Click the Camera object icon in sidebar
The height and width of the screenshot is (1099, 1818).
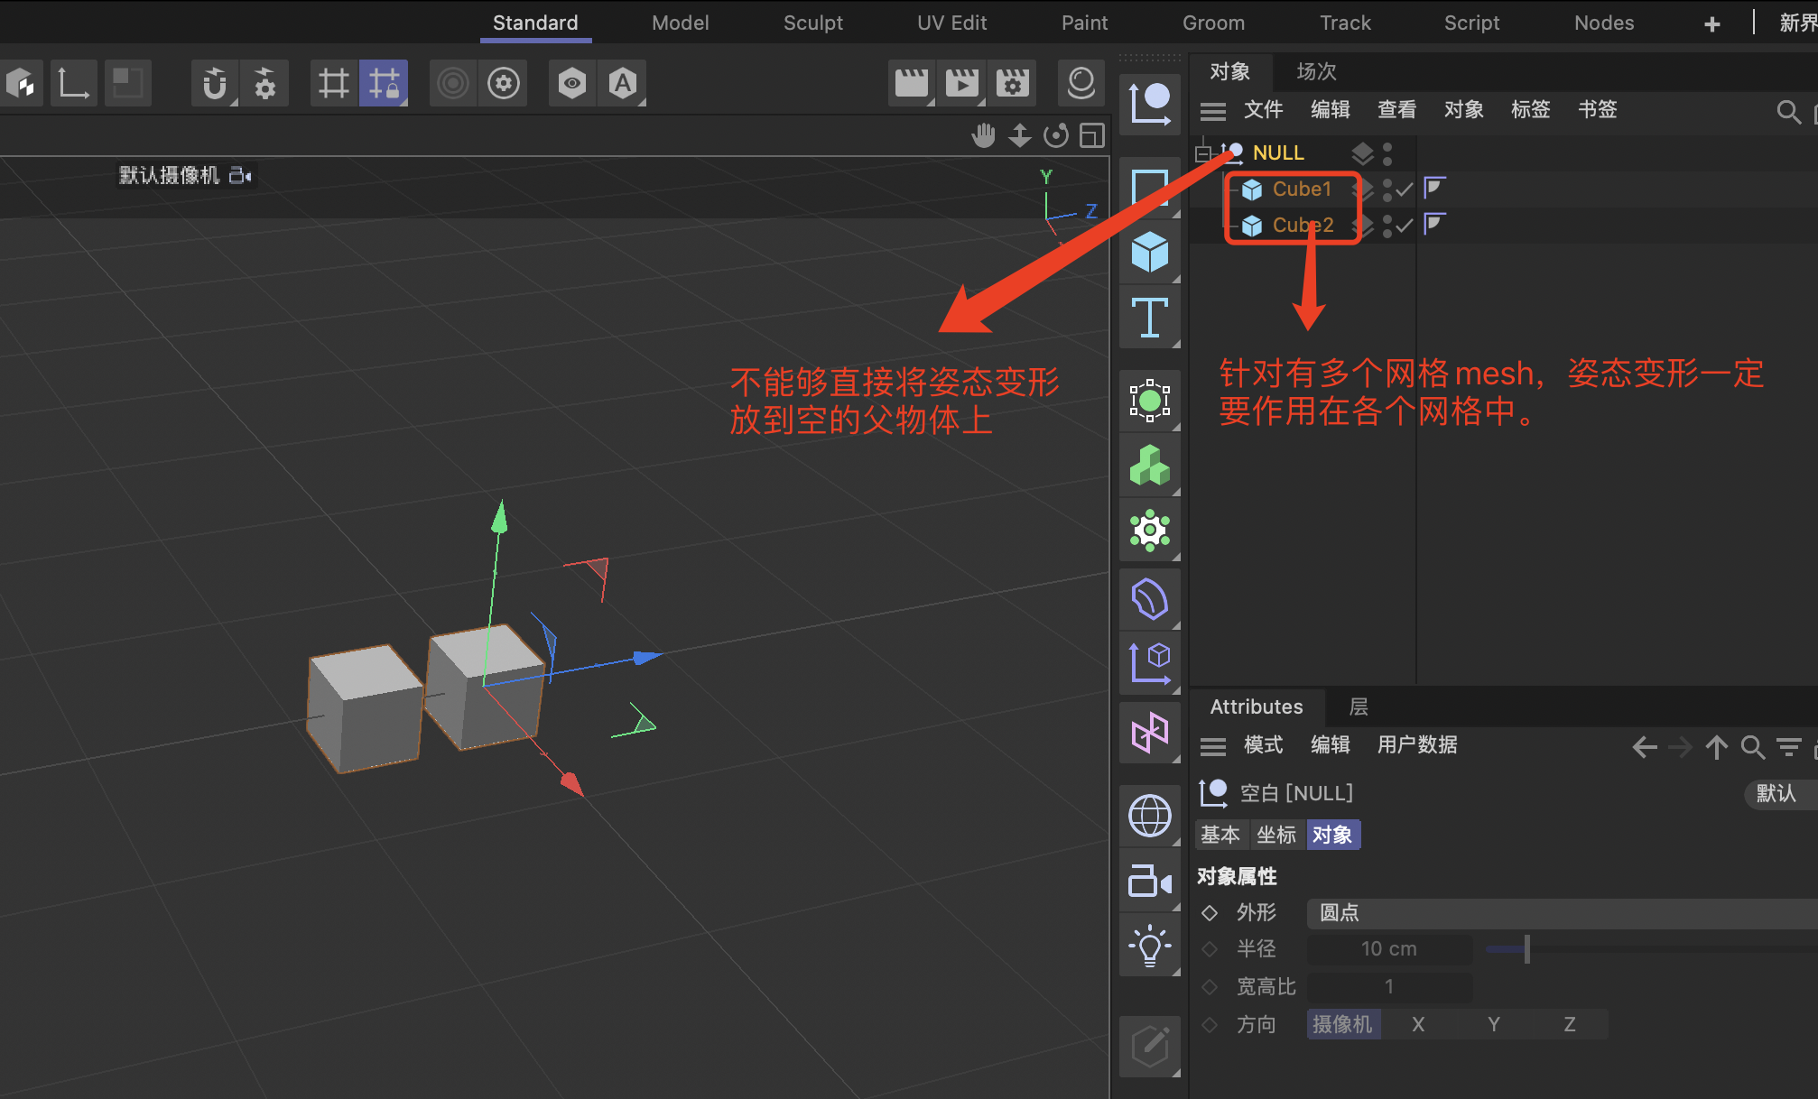1149,882
